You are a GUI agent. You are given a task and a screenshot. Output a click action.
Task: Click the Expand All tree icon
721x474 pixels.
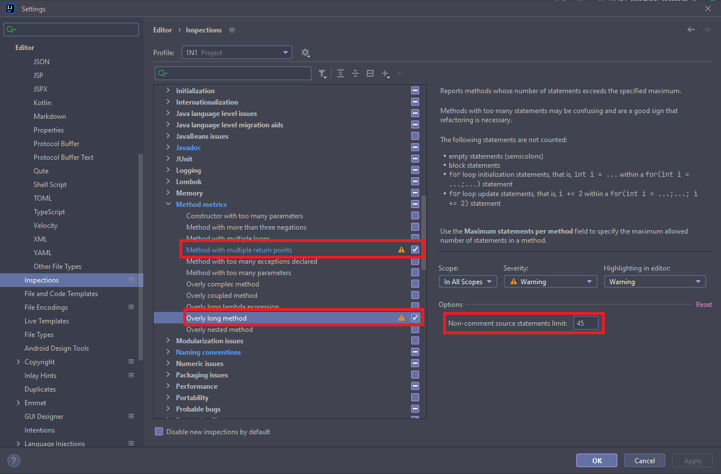(341, 73)
